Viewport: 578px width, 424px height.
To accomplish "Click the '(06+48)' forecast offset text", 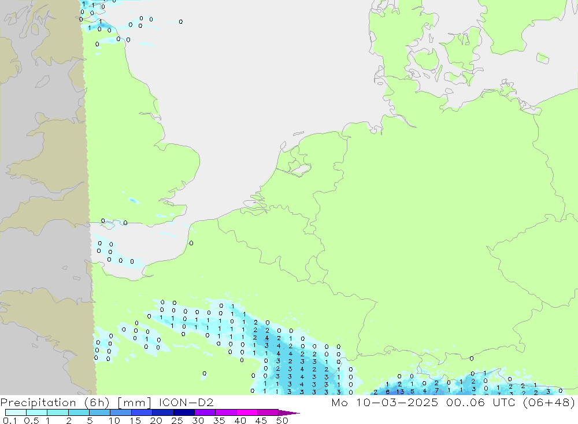I will 549,402.
